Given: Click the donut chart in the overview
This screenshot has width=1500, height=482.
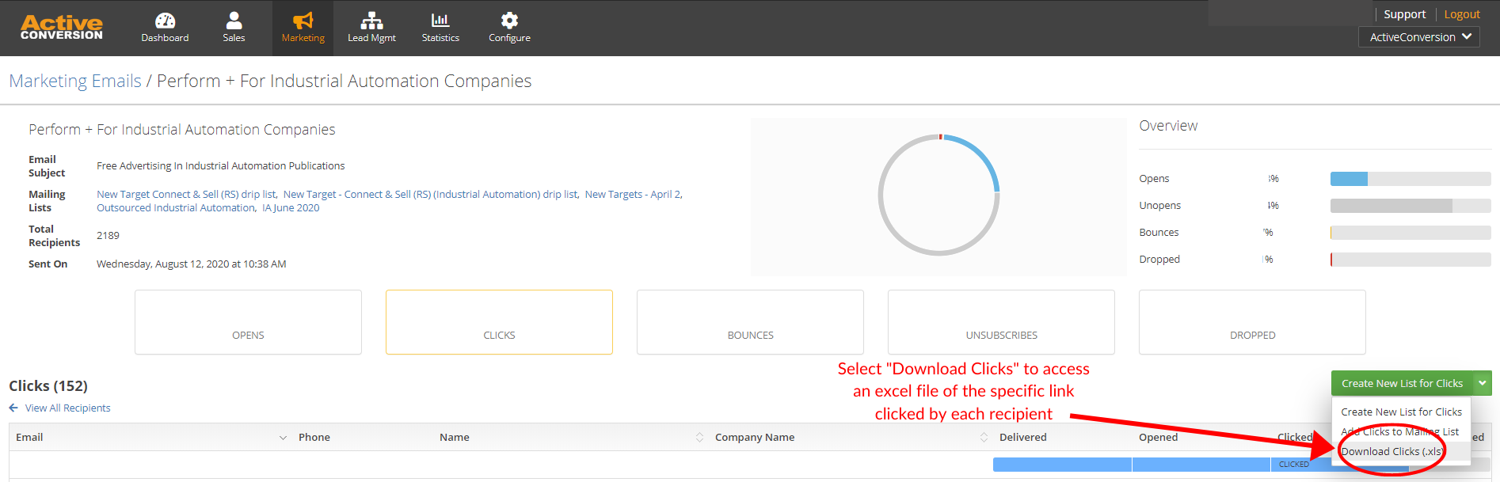Looking at the screenshot, I should [938, 195].
